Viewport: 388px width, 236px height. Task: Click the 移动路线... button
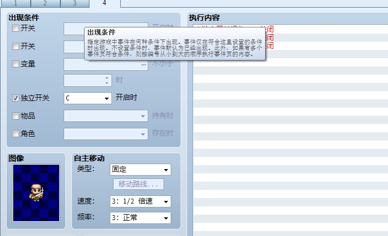pos(138,184)
